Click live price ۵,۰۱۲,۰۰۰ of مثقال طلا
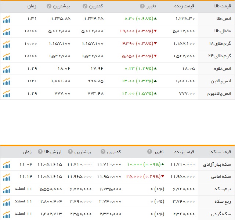Viewport: 235px width, 220px height. click(184, 31)
